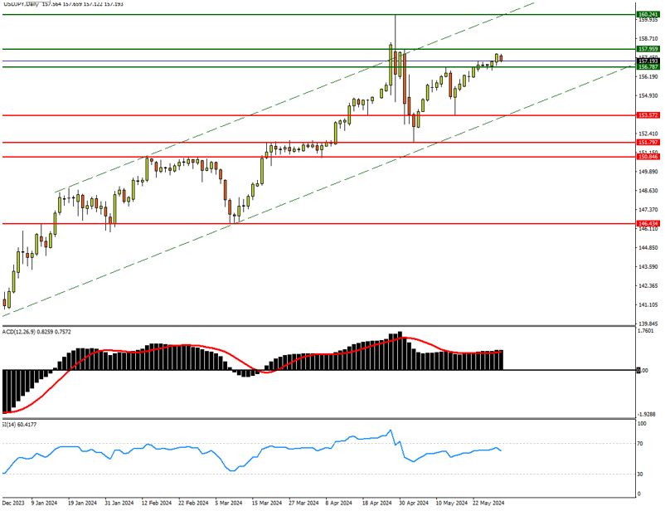The height and width of the screenshot is (511, 665).
Task: Click the most recent red candlestick
Action: (501, 58)
